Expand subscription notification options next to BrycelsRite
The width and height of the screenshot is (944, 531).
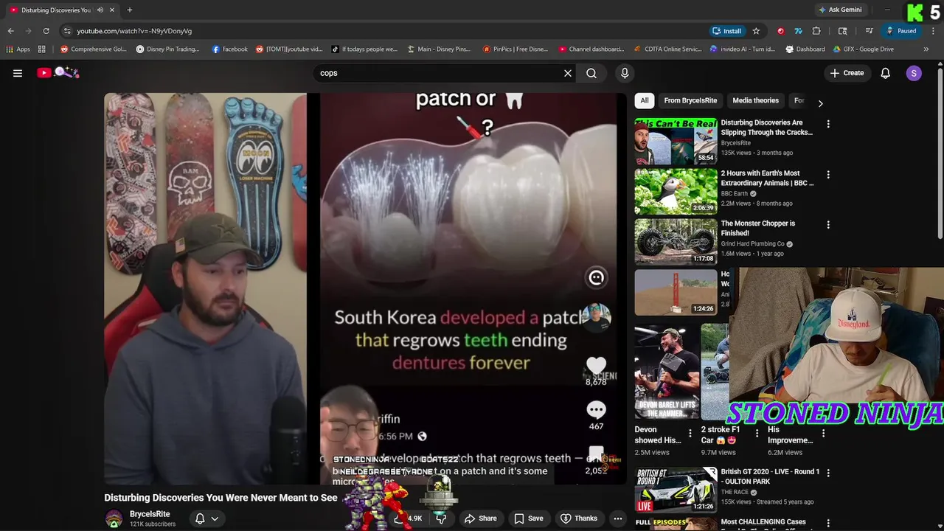[206, 518]
